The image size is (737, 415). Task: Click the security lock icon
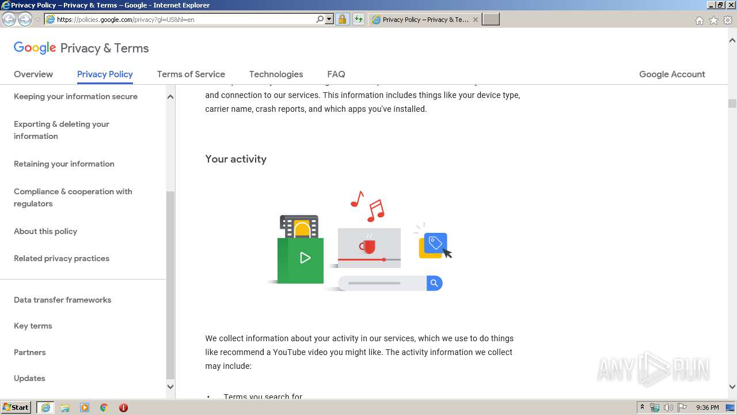click(342, 20)
